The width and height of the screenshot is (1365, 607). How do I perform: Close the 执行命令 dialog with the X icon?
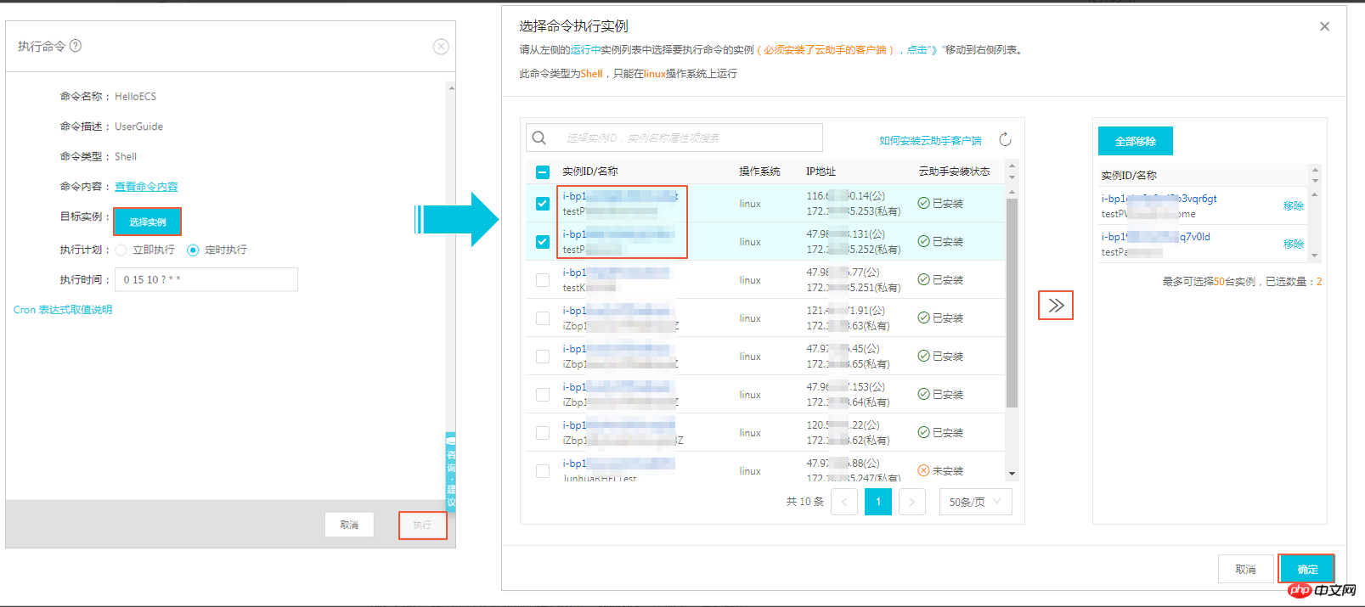(x=441, y=47)
